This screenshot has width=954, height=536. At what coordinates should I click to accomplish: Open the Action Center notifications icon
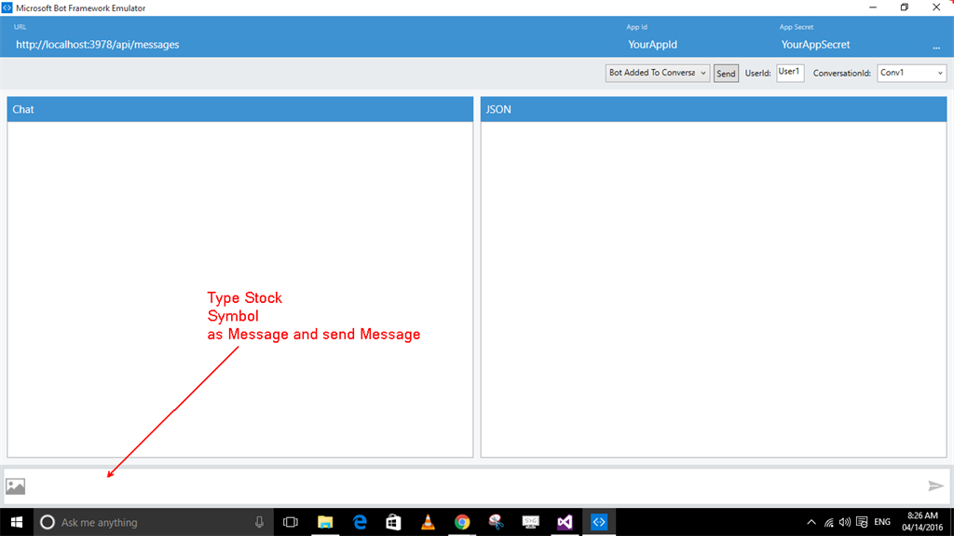(862, 522)
